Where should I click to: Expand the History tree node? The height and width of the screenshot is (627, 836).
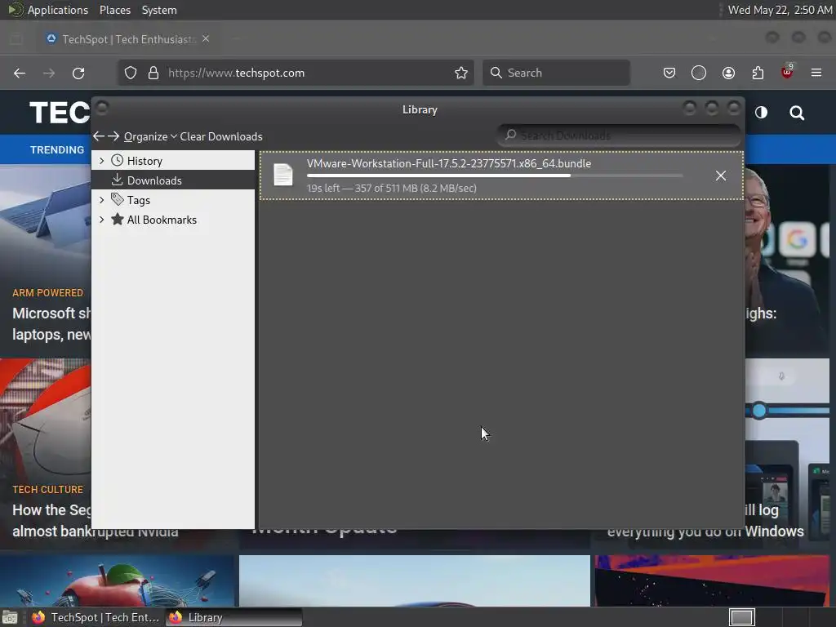click(102, 161)
